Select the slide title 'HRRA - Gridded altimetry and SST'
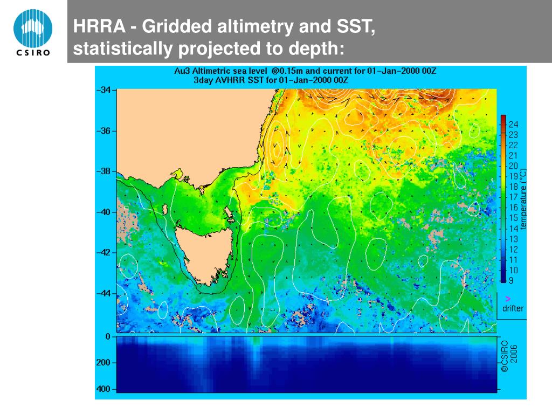The image size is (552, 414). pyautogui.click(x=224, y=26)
